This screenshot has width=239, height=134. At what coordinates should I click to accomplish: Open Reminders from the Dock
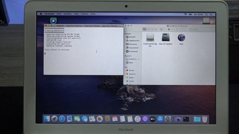click(x=122, y=119)
